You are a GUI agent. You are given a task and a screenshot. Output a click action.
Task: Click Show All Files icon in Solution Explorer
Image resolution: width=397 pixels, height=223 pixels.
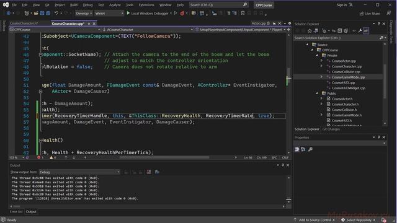[x=346, y=31]
